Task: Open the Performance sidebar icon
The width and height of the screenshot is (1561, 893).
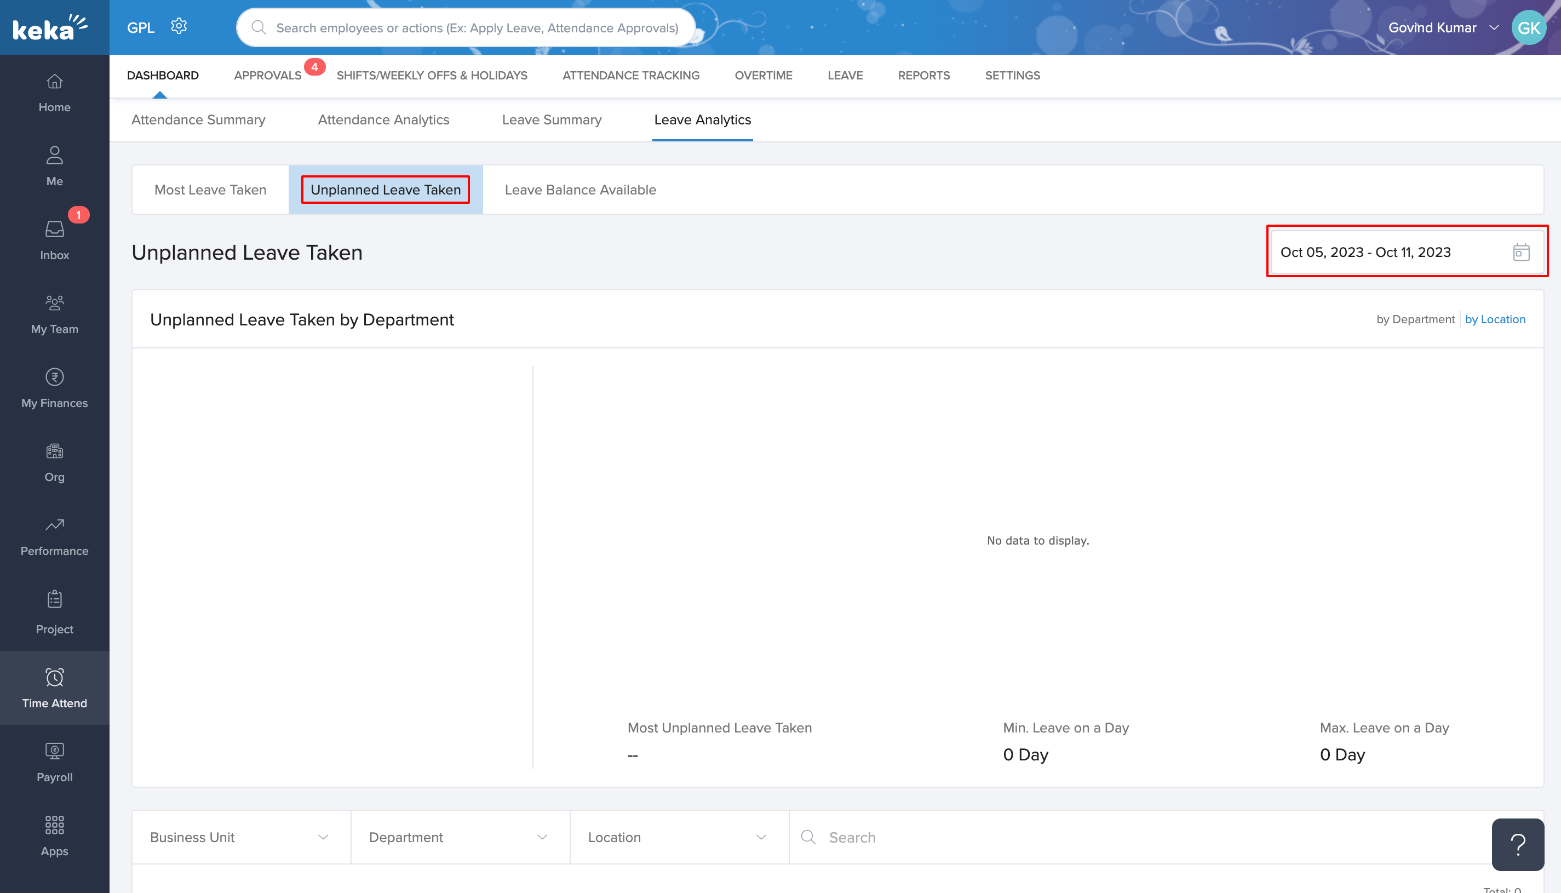Action: click(x=55, y=525)
